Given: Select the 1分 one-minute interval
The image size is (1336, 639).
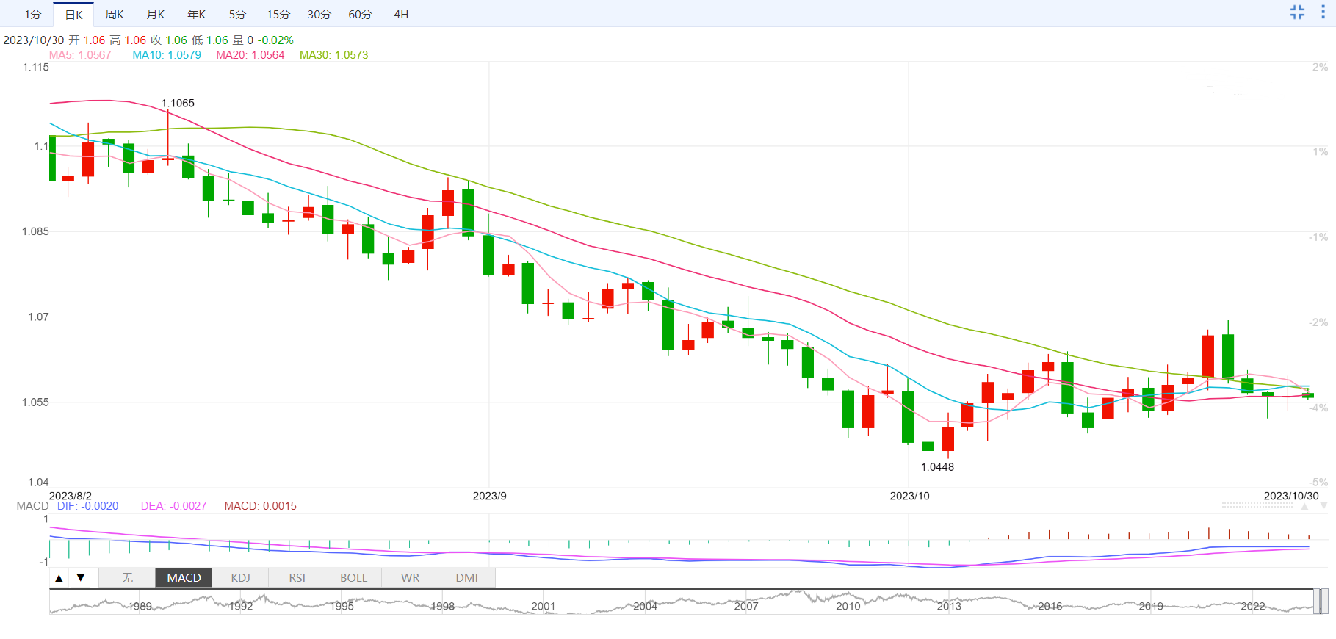Looking at the screenshot, I should [33, 15].
